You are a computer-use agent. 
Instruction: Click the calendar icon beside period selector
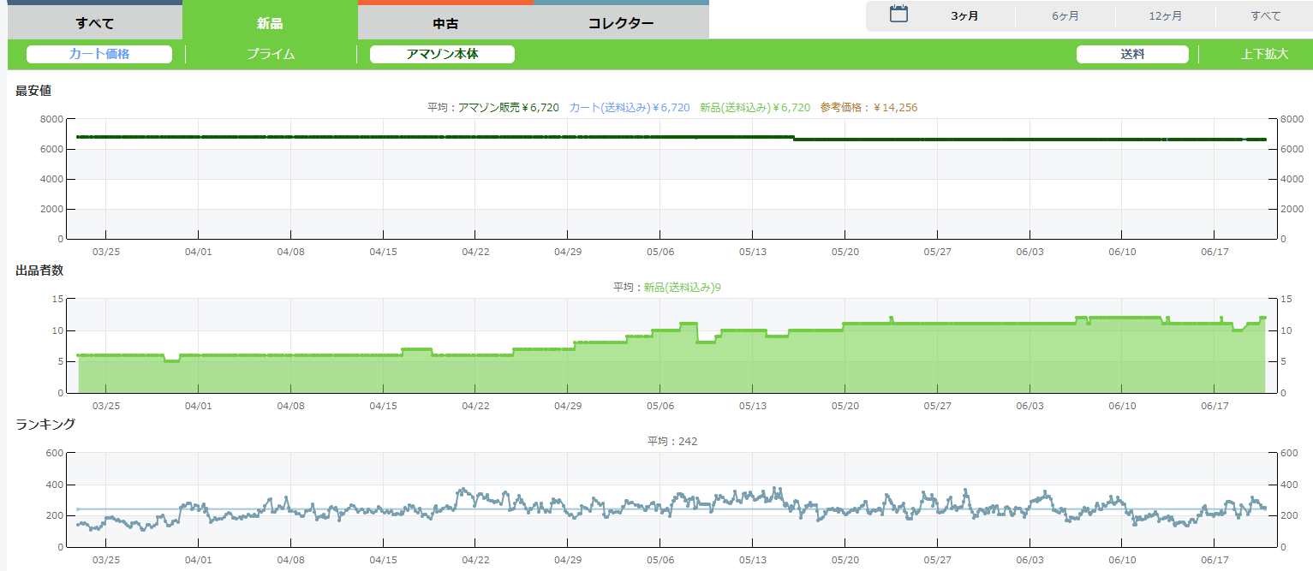[898, 14]
